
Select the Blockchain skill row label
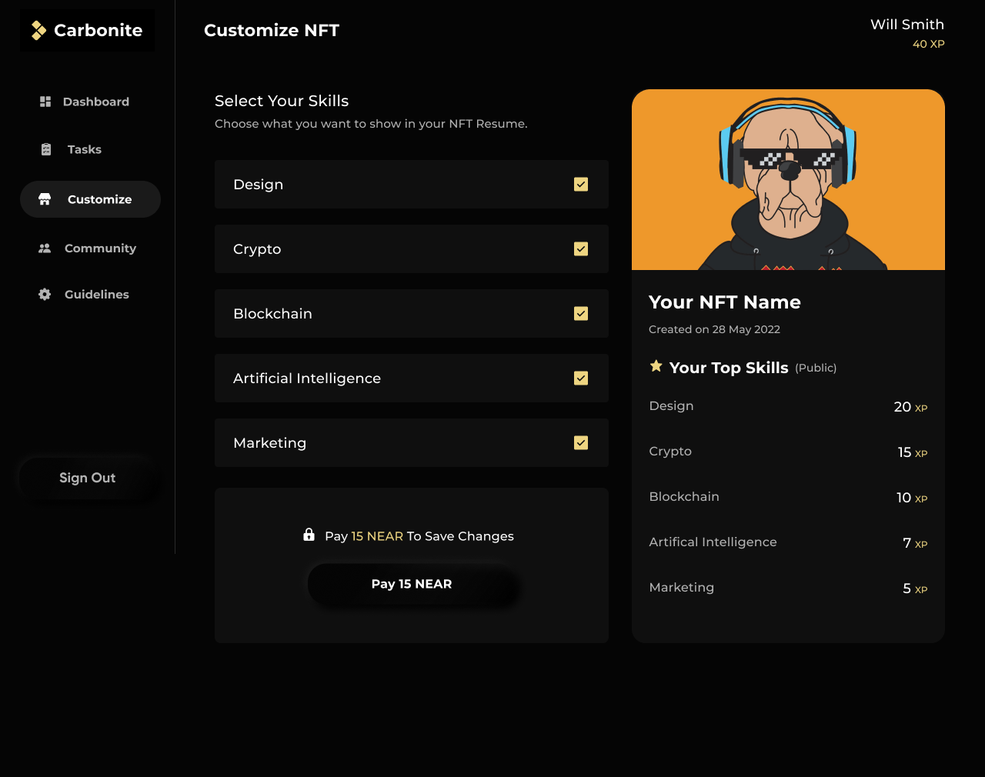[x=272, y=314]
